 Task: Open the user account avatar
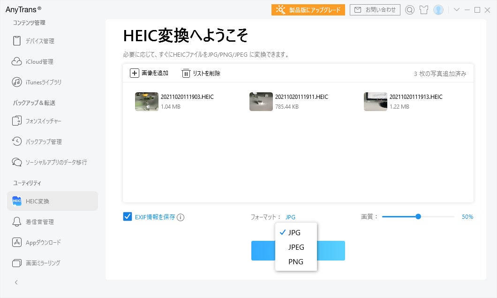click(438, 10)
